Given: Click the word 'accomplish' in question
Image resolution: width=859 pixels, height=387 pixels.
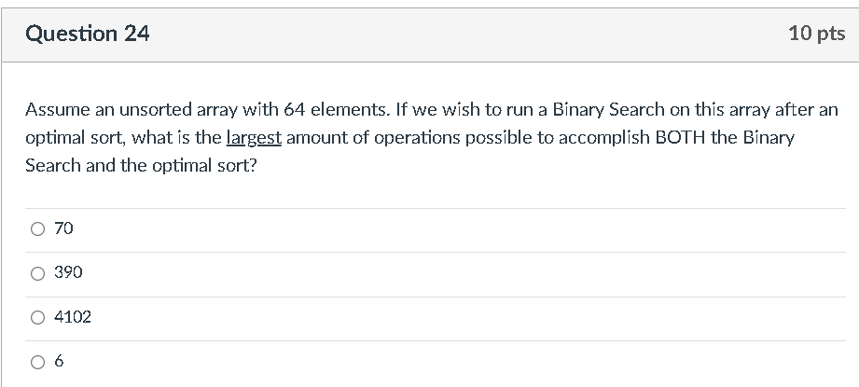Looking at the screenshot, I should click(604, 138).
